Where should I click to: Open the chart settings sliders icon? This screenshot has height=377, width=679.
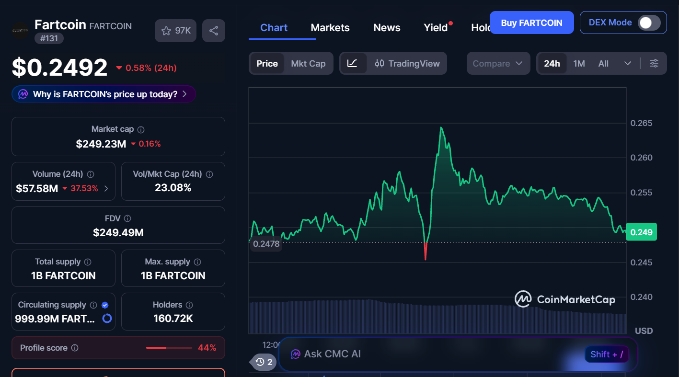tap(654, 63)
